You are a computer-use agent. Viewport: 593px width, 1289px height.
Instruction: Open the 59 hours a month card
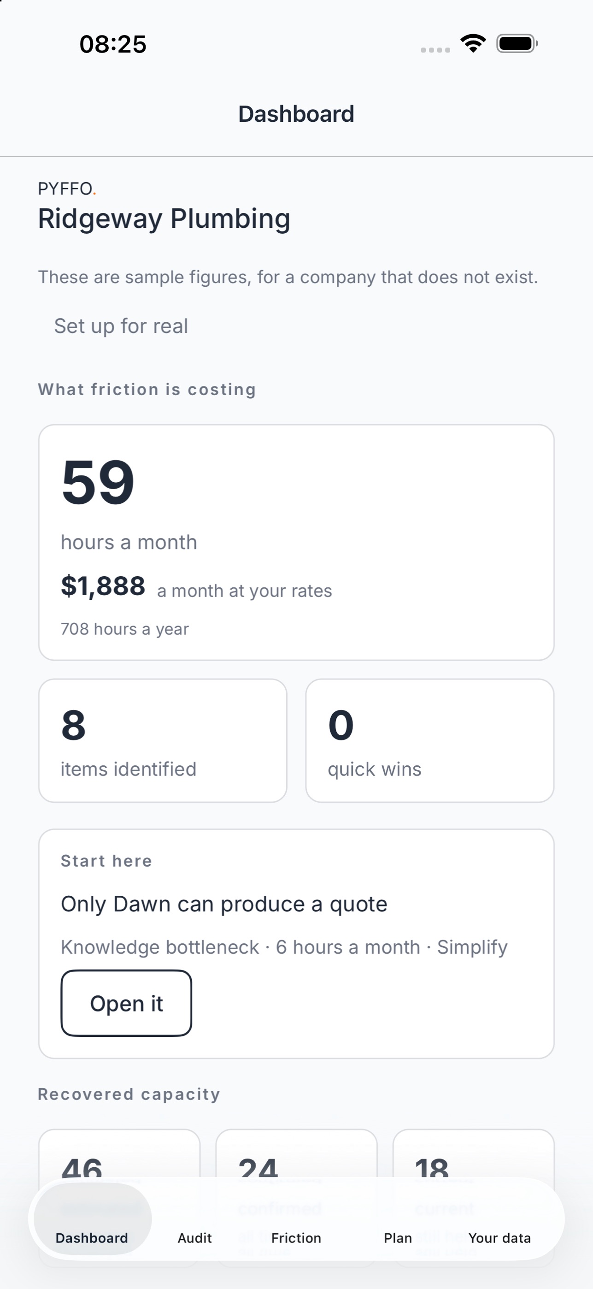click(297, 543)
